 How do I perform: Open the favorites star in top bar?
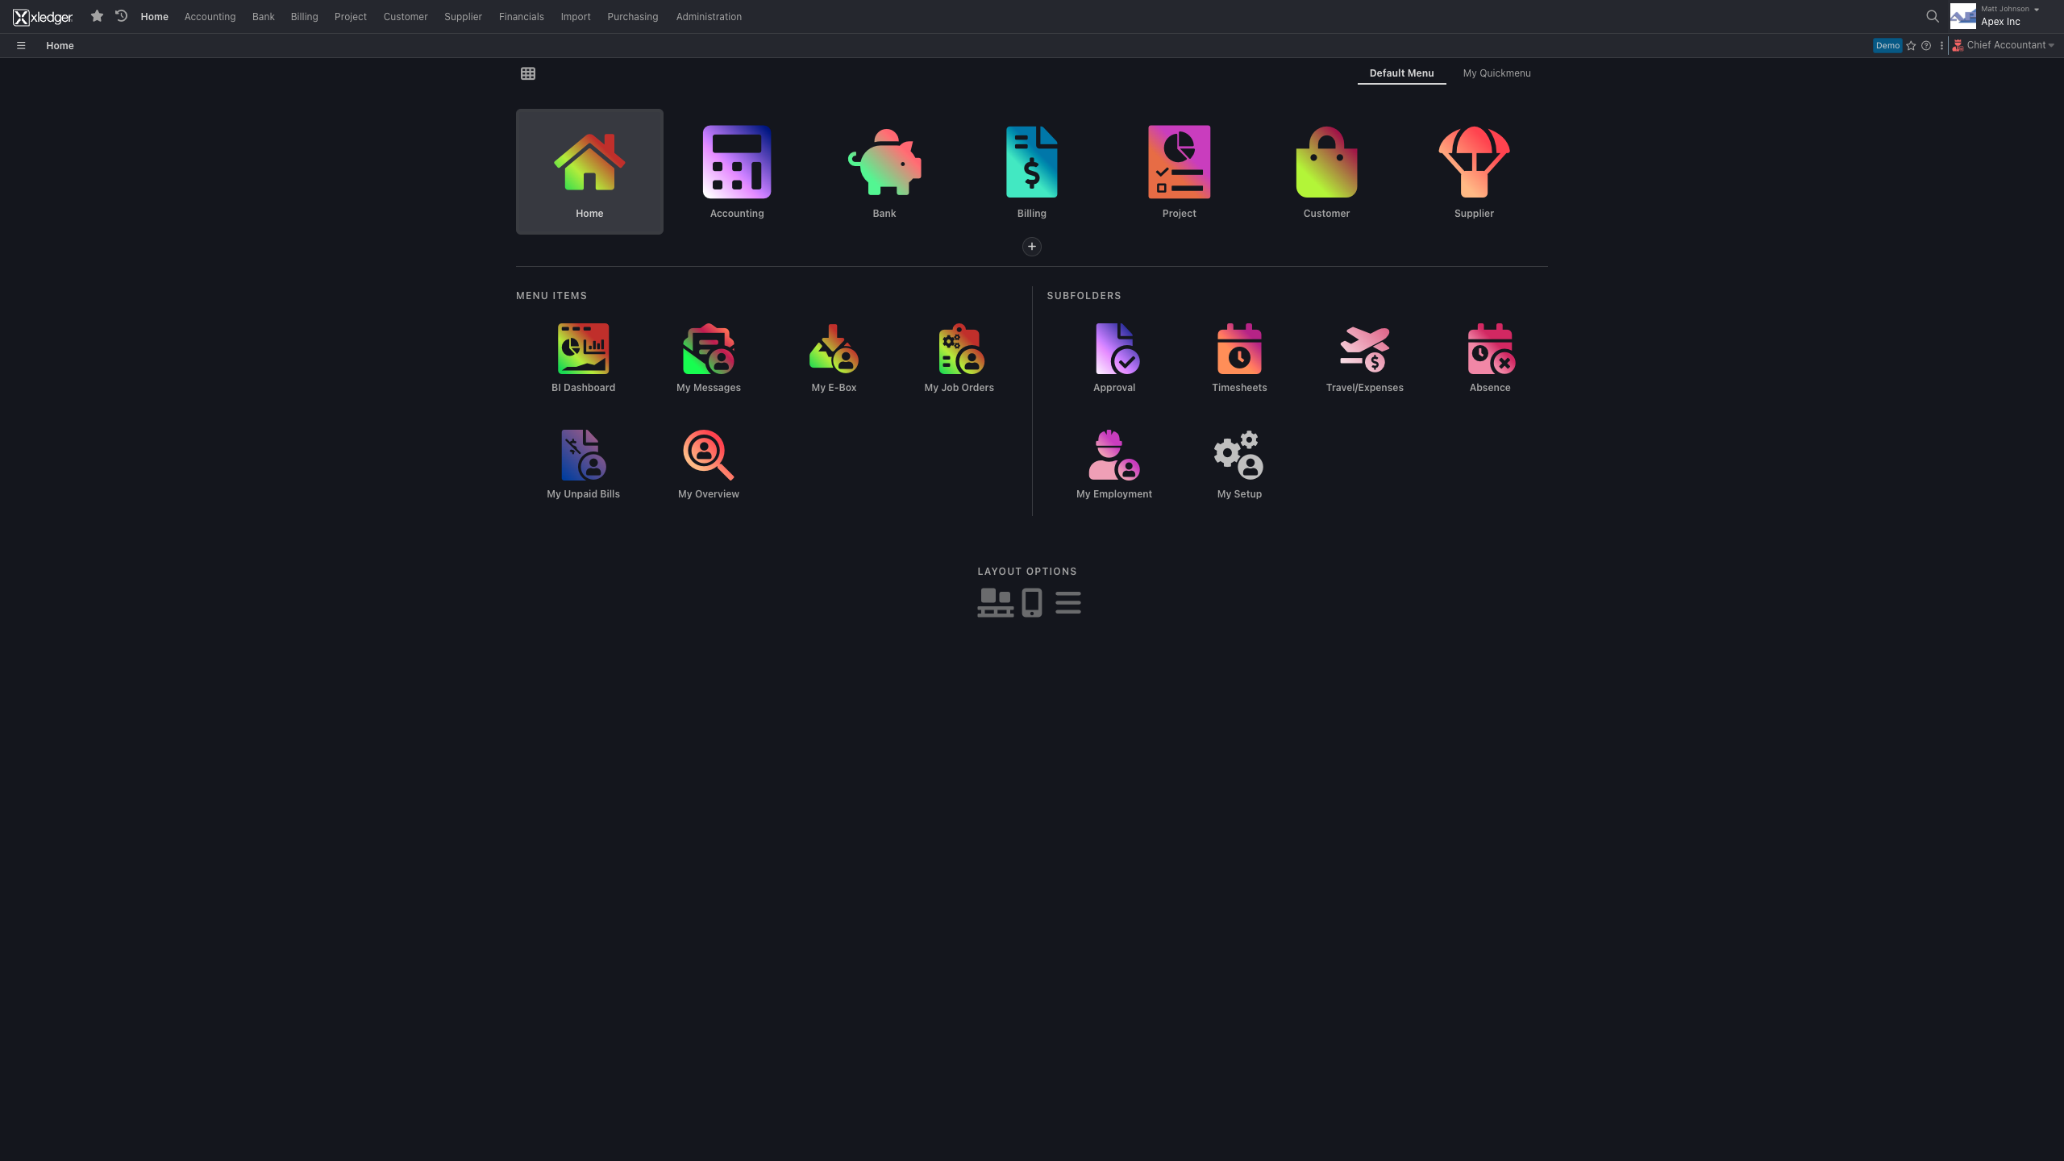coord(97,16)
